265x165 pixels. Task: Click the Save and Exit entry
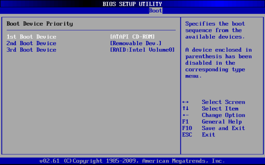click(x=223, y=128)
